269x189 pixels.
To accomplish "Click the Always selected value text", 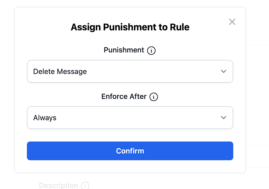I will [45, 118].
